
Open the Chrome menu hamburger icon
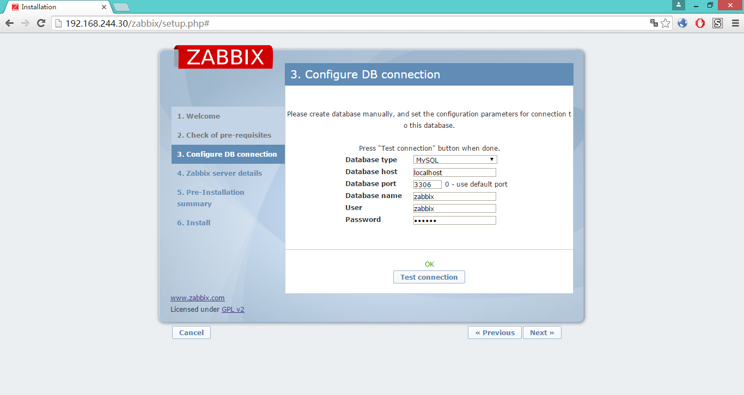coord(735,23)
